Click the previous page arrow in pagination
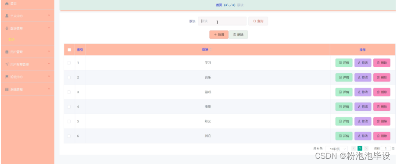The height and width of the screenshot is (164, 397). point(354,148)
